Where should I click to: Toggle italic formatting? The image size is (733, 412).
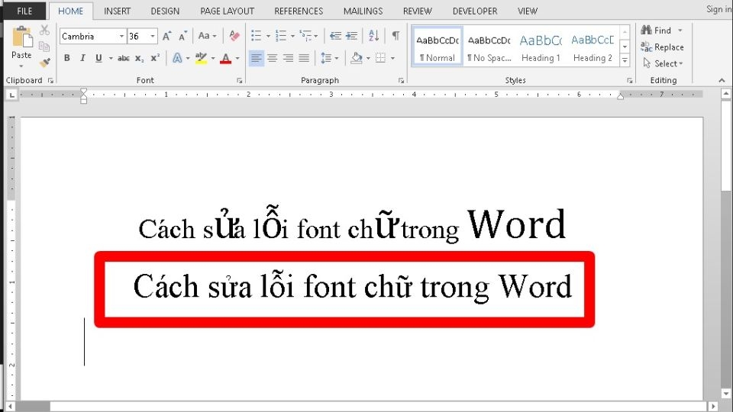[x=82, y=59]
